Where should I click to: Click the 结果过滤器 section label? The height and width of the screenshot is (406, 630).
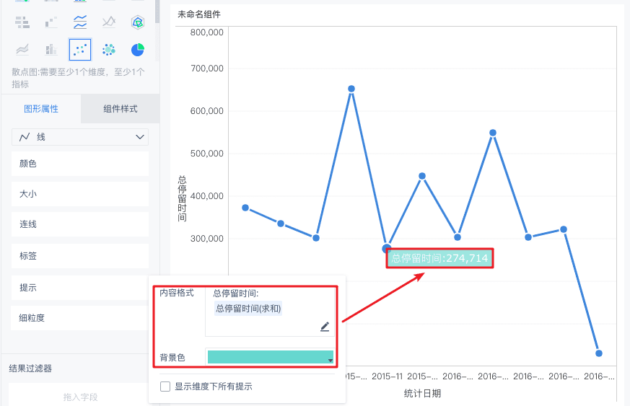tap(30, 369)
